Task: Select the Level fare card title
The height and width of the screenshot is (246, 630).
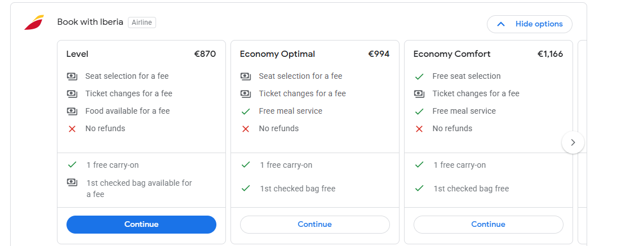Action: (x=77, y=54)
